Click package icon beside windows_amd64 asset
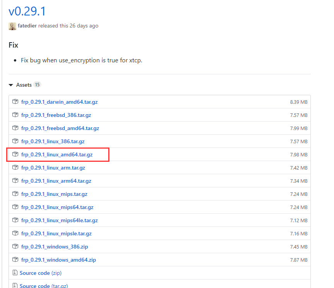334x288 pixels. tap(15, 259)
